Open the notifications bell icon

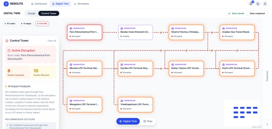pyautogui.click(x=251, y=4)
